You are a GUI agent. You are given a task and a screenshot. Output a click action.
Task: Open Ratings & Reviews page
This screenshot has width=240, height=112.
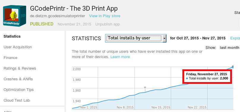pyautogui.click(x=20, y=68)
